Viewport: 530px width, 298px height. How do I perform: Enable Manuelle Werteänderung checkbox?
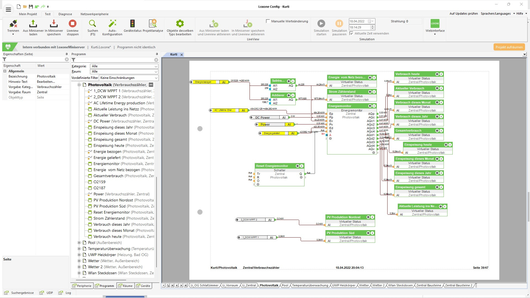pyautogui.click(x=268, y=21)
